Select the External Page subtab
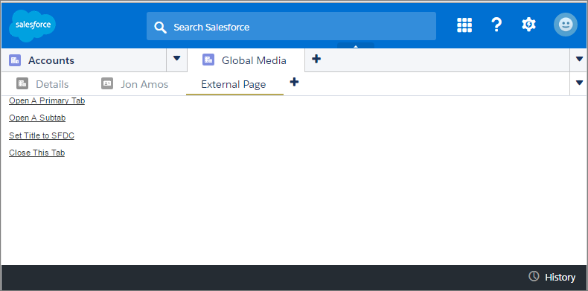 point(234,84)
